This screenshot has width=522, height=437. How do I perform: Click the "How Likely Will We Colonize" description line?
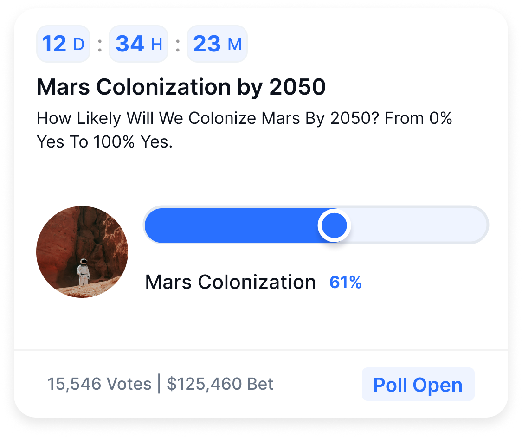click(244, 118)
